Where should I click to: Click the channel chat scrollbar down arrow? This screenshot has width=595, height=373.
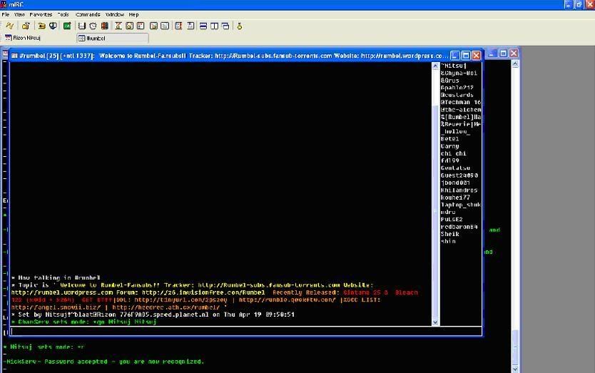[435, 322]
